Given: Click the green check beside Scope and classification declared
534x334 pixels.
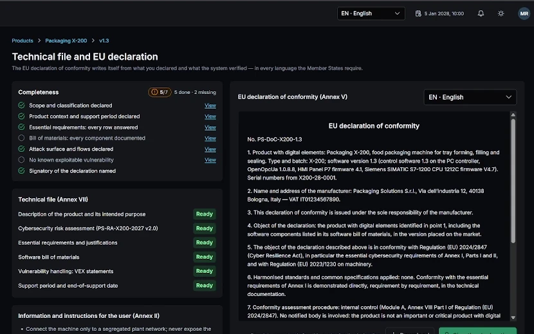Looking at the screenshot, I should point(21,106).
